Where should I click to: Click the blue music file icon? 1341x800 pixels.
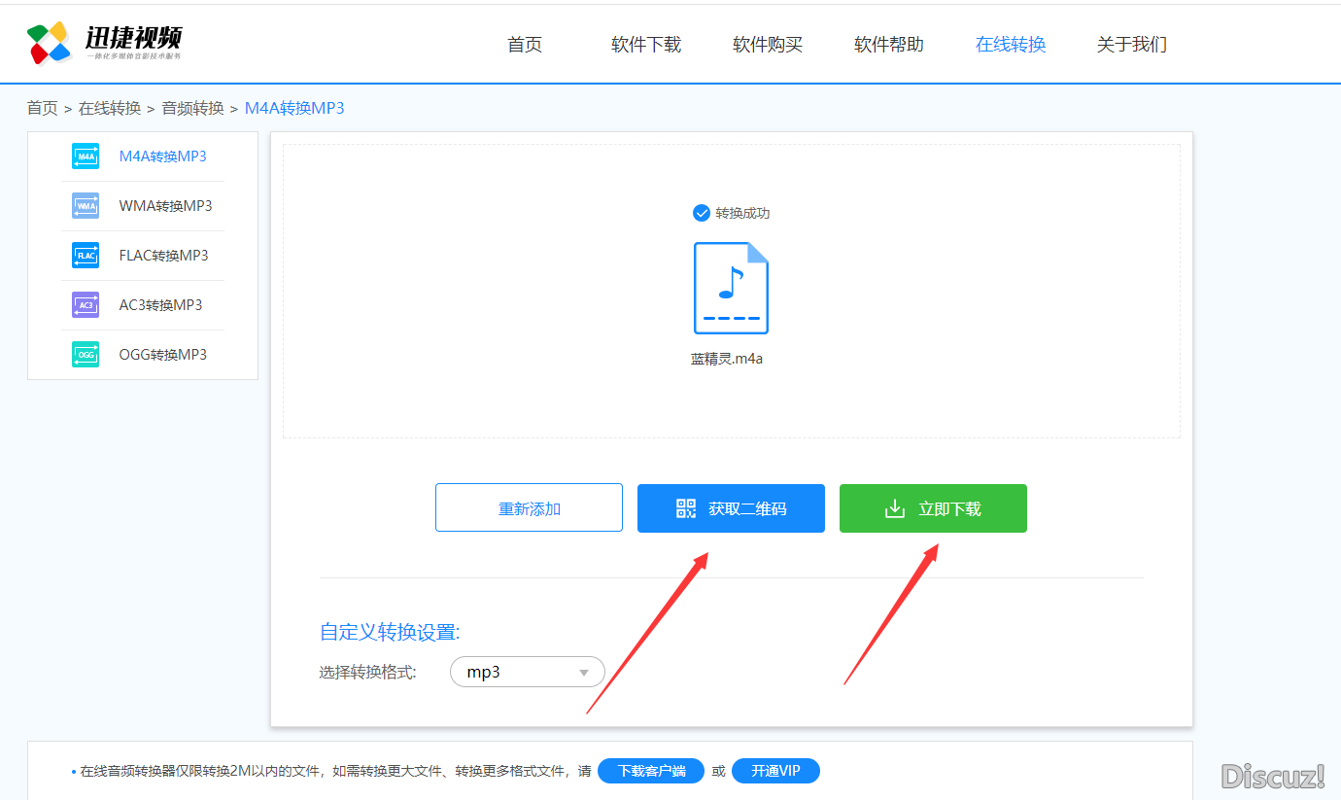[x=731, y=288]
